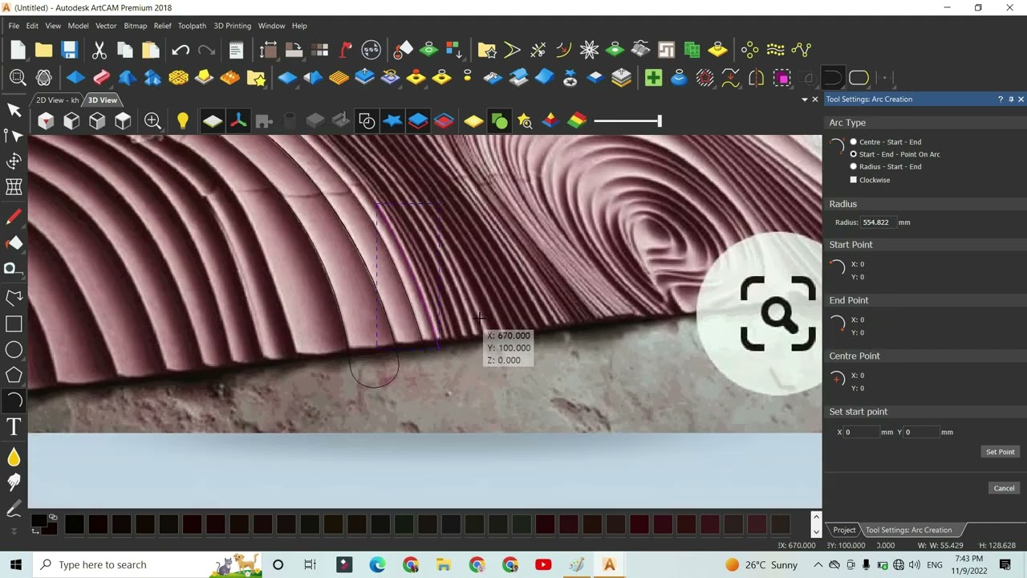Open Tool Settings help question mark
The width and height of the screenshot is (1027, 578).
1001,100
